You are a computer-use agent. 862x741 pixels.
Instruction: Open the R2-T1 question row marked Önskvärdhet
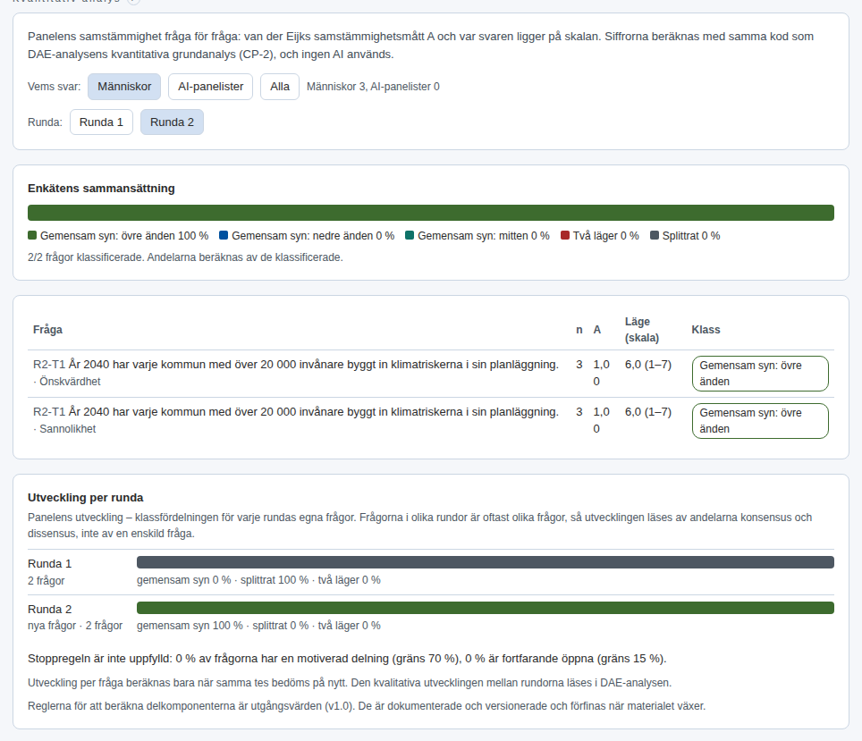431,374
